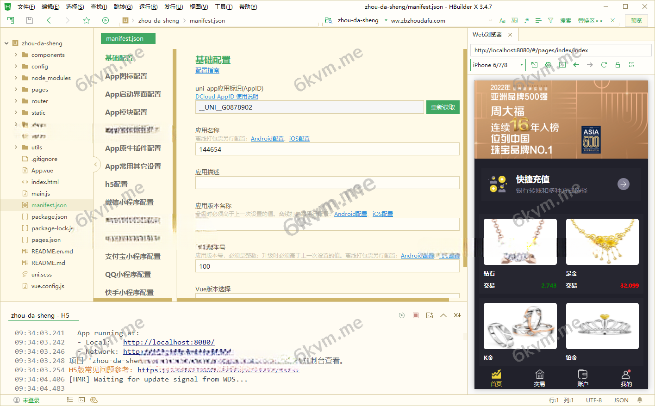
Task: Open the DCloud AppID 使用说明 link
Action: (226, 96)
